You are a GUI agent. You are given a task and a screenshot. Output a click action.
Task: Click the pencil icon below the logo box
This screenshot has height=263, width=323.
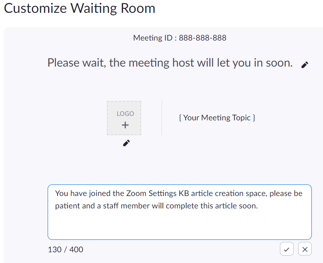126,143
